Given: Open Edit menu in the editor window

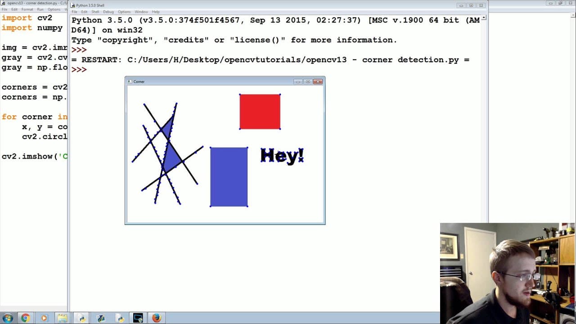Looking at the screenshot, I should point(14,9).
